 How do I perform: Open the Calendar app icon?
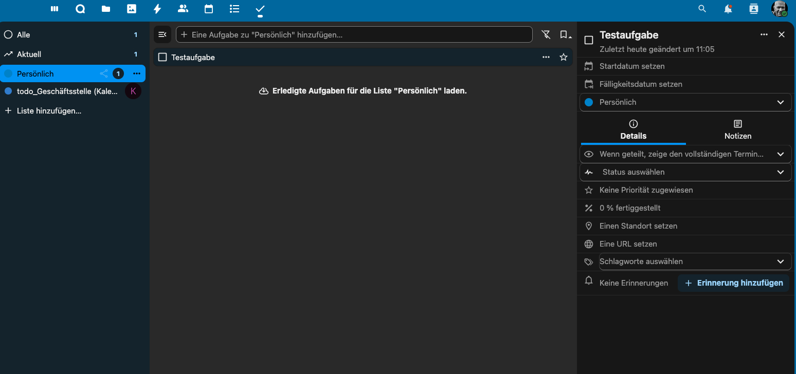[x=208, y=9]
